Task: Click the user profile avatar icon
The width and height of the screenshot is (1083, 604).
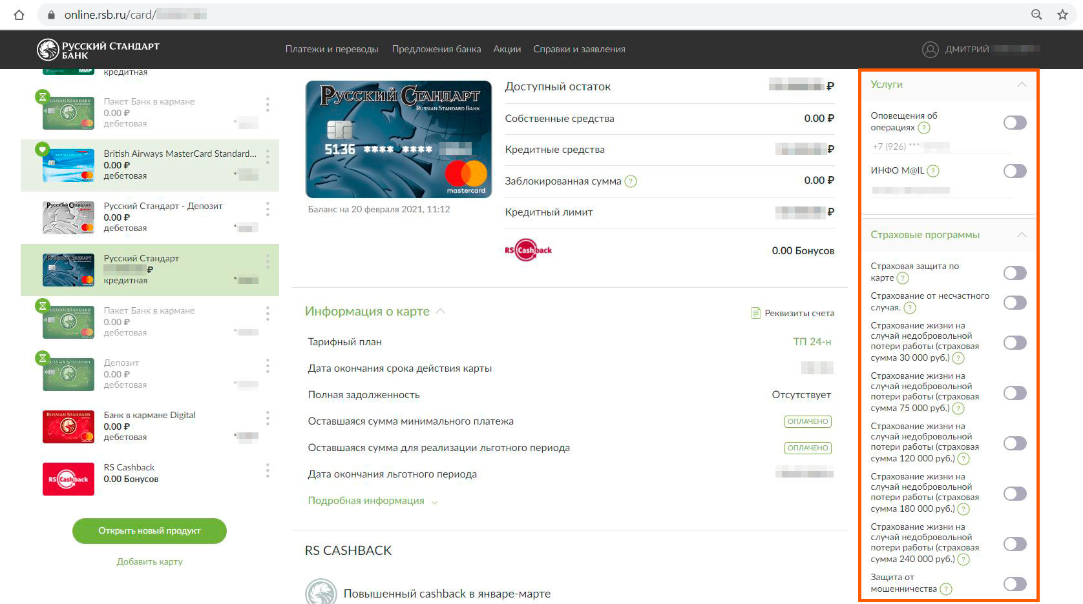Action: (x=930, y=49)
